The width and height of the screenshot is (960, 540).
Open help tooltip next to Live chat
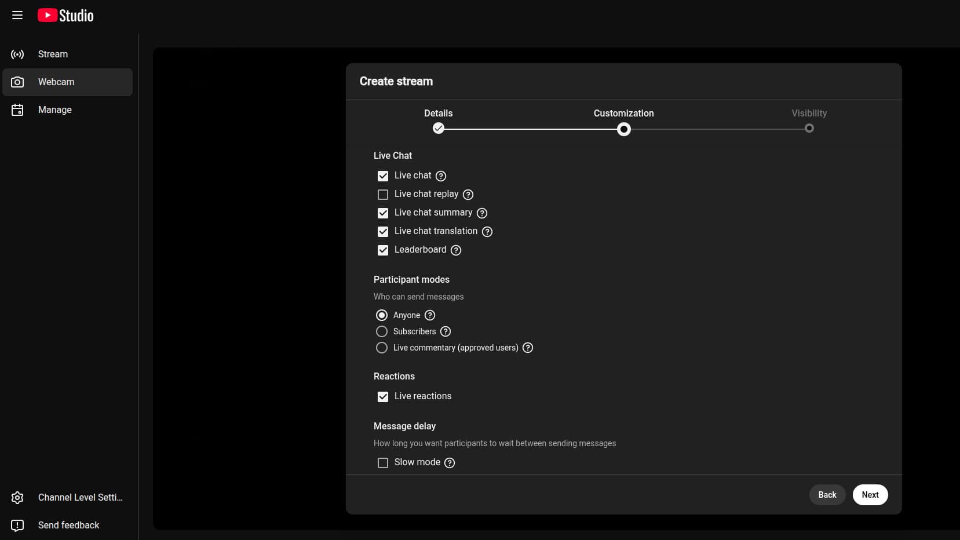click(x=441, y=176)
